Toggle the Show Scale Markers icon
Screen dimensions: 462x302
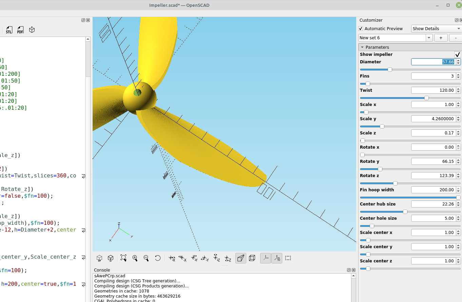click(277, 258)
